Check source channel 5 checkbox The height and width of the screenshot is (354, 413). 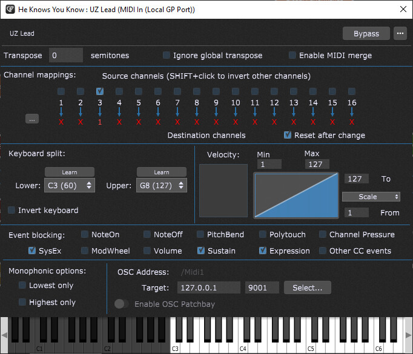pos(139,91)
